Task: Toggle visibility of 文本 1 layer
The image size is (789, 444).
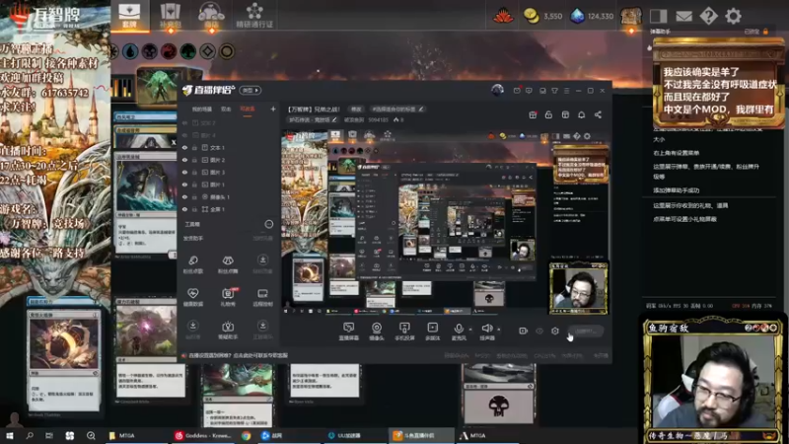Action: [184, 147]
